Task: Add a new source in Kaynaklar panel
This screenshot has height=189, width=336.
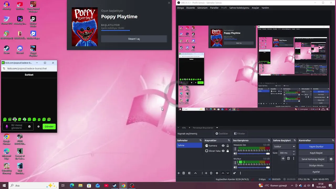Action: (x=206, y=173)
